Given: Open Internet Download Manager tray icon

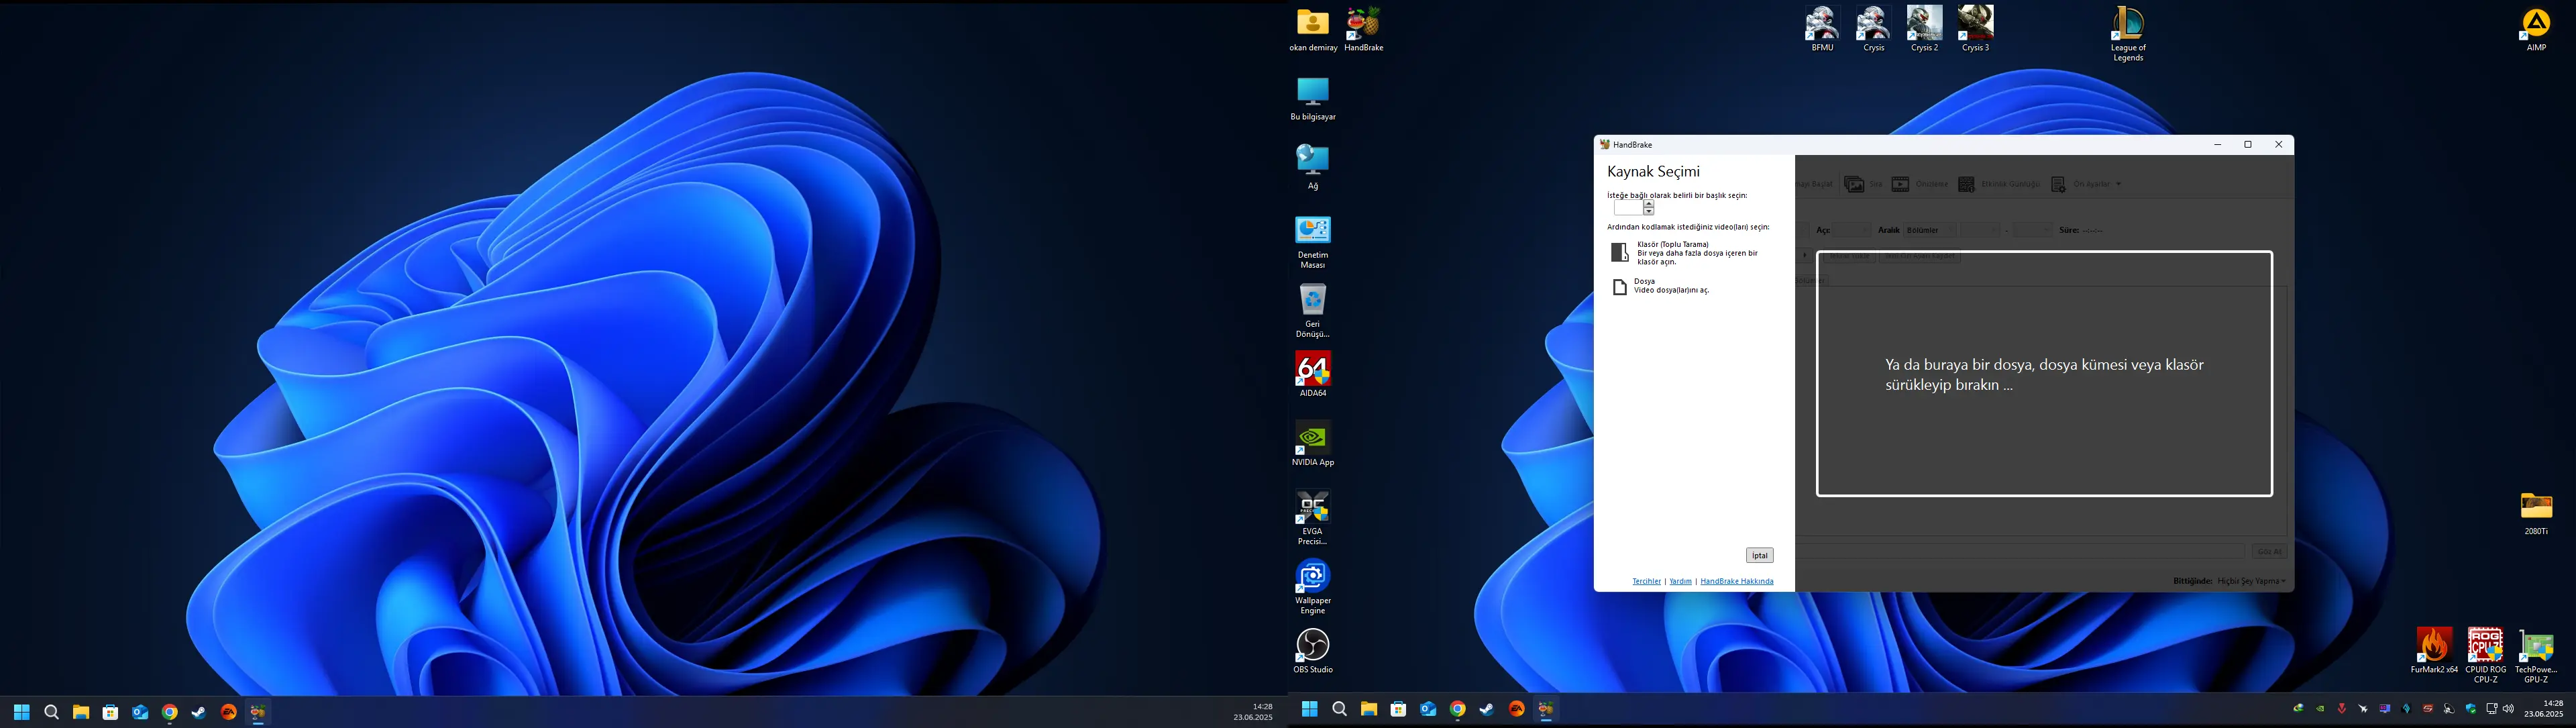Looking at the screenshot, I should point(2299,708).
